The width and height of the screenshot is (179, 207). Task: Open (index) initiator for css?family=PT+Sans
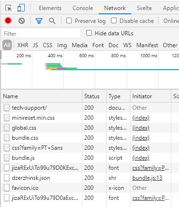tap(141, 148)
